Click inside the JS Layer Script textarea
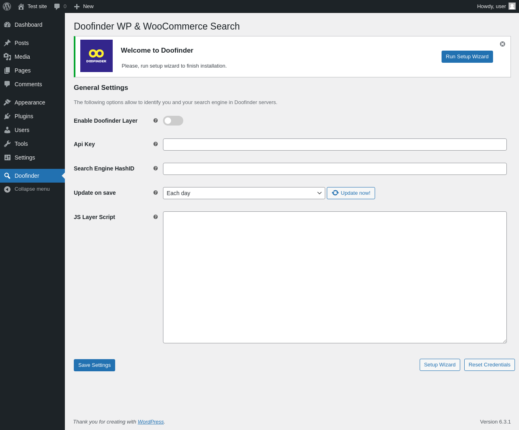519x430 pixels. click(x=335, y=277)
